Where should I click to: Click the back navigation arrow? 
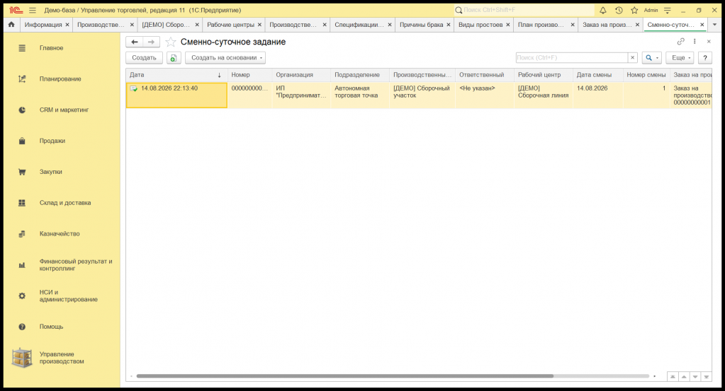pos(135,42)
